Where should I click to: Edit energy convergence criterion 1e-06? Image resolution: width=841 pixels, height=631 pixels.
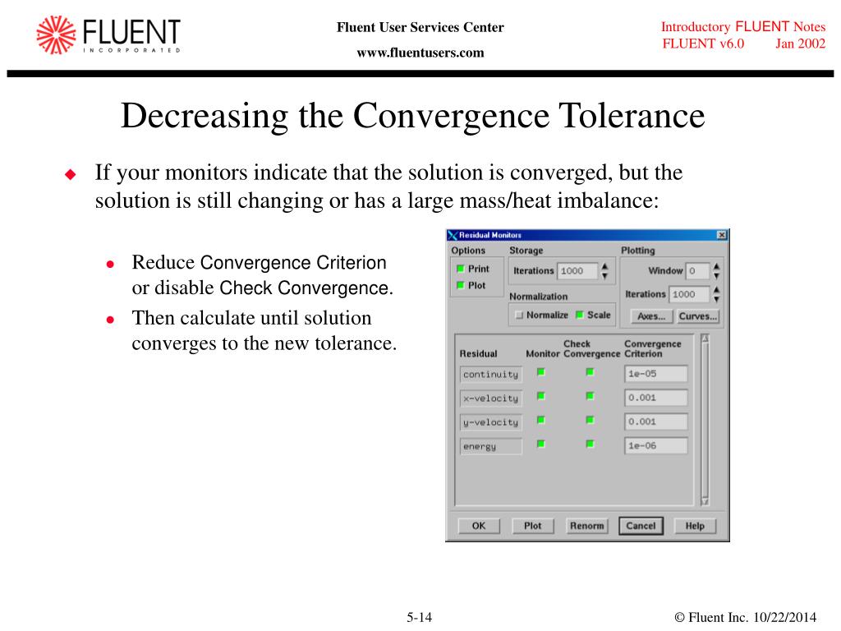(x=656, y=446)
